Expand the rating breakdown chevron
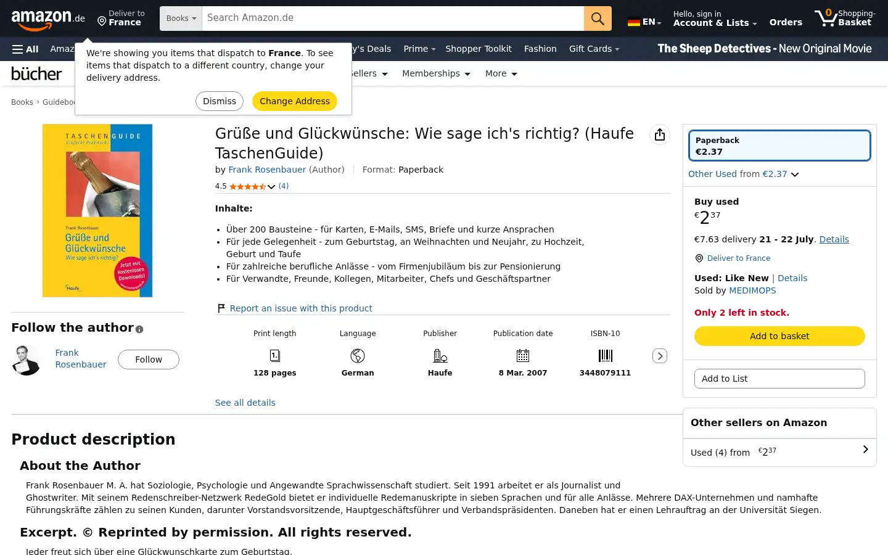The width and height of the screenshot is (888, 555). pos(271,187)
